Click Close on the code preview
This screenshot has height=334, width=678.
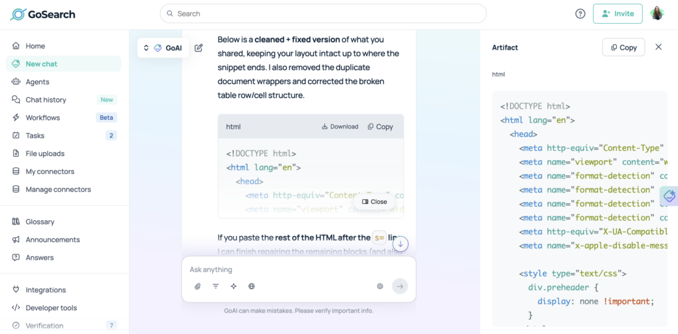point(374,202)
